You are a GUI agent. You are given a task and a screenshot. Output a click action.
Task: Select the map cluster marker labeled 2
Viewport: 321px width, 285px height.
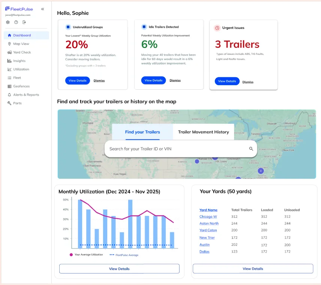pyautogui.click(x=261, y=171)
